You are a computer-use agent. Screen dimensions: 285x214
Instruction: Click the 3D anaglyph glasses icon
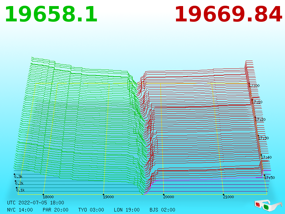coord(268,205)
